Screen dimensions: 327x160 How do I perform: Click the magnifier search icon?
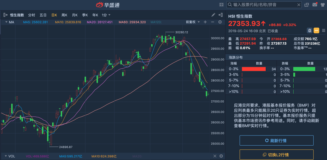point(230,5)
